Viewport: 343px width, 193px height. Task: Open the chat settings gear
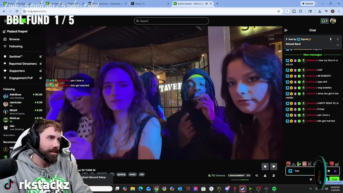click(x=311, y=179)
